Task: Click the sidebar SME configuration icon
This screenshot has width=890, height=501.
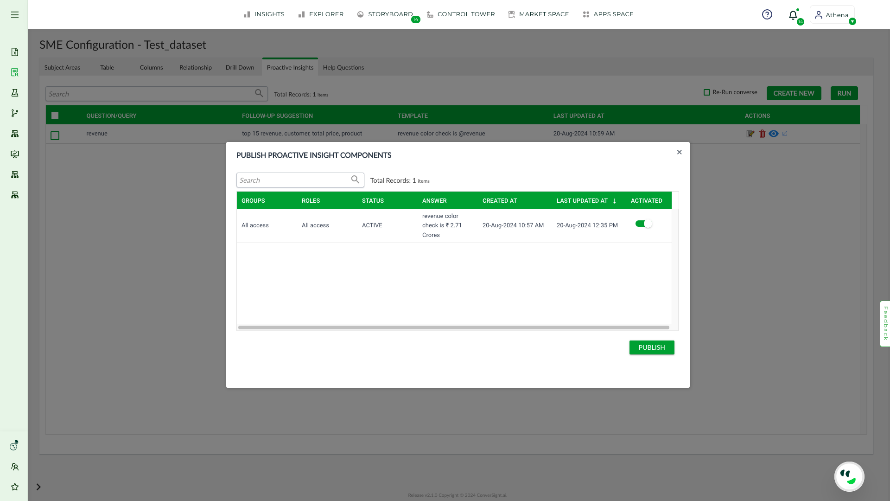Action: 15,72
